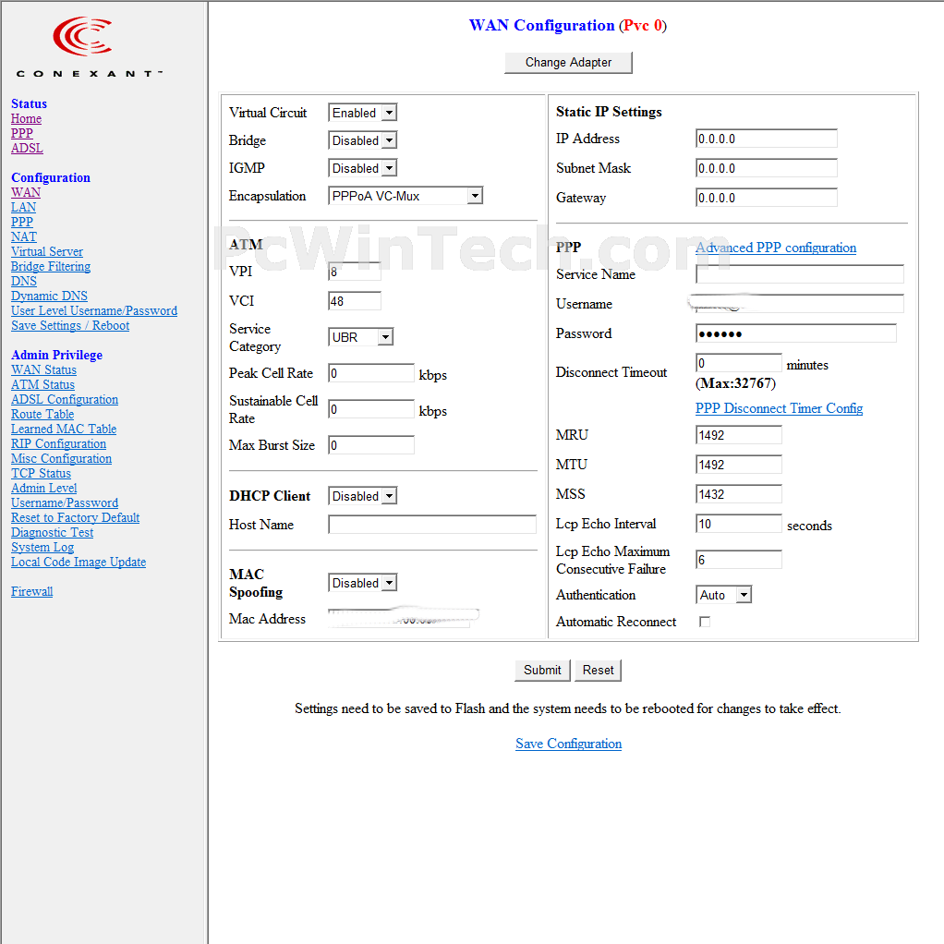This screenshot has height=944, width=944.
Task: Click the PPP Username field
Action: pyautogui.click(x=800, y=303)
